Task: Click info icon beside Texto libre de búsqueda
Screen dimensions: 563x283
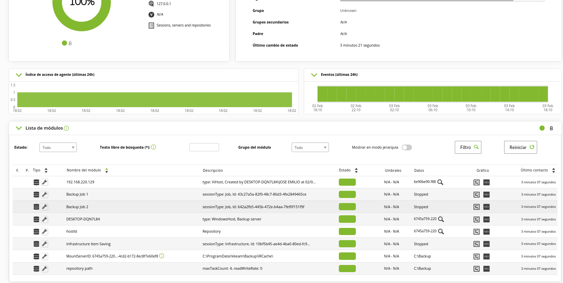Action: click(153, 147)
